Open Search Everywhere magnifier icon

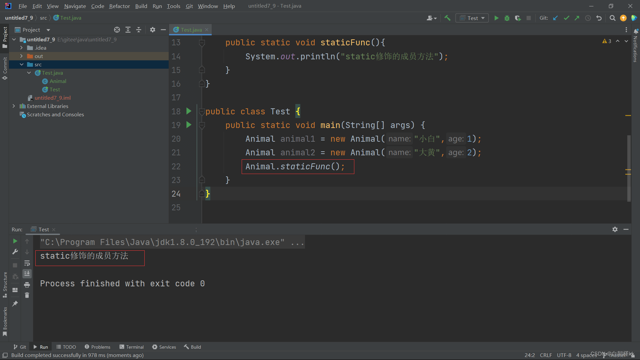pyautogui.click(x=612, y=18)
